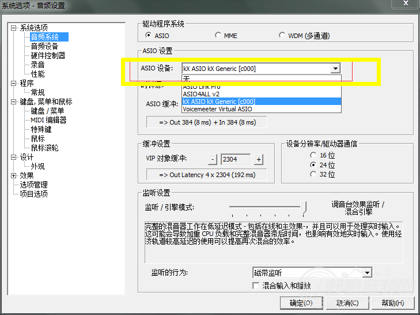Pick kX ASIO kX Generic [c000] list entry
Viewport: 420px width, 315px height.
click(x=262, y=102)
